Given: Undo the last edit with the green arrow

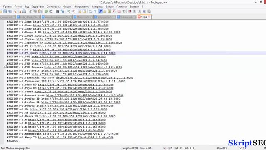Looking at the screenshot, I should pyautogui.click(x=46, y=11).
